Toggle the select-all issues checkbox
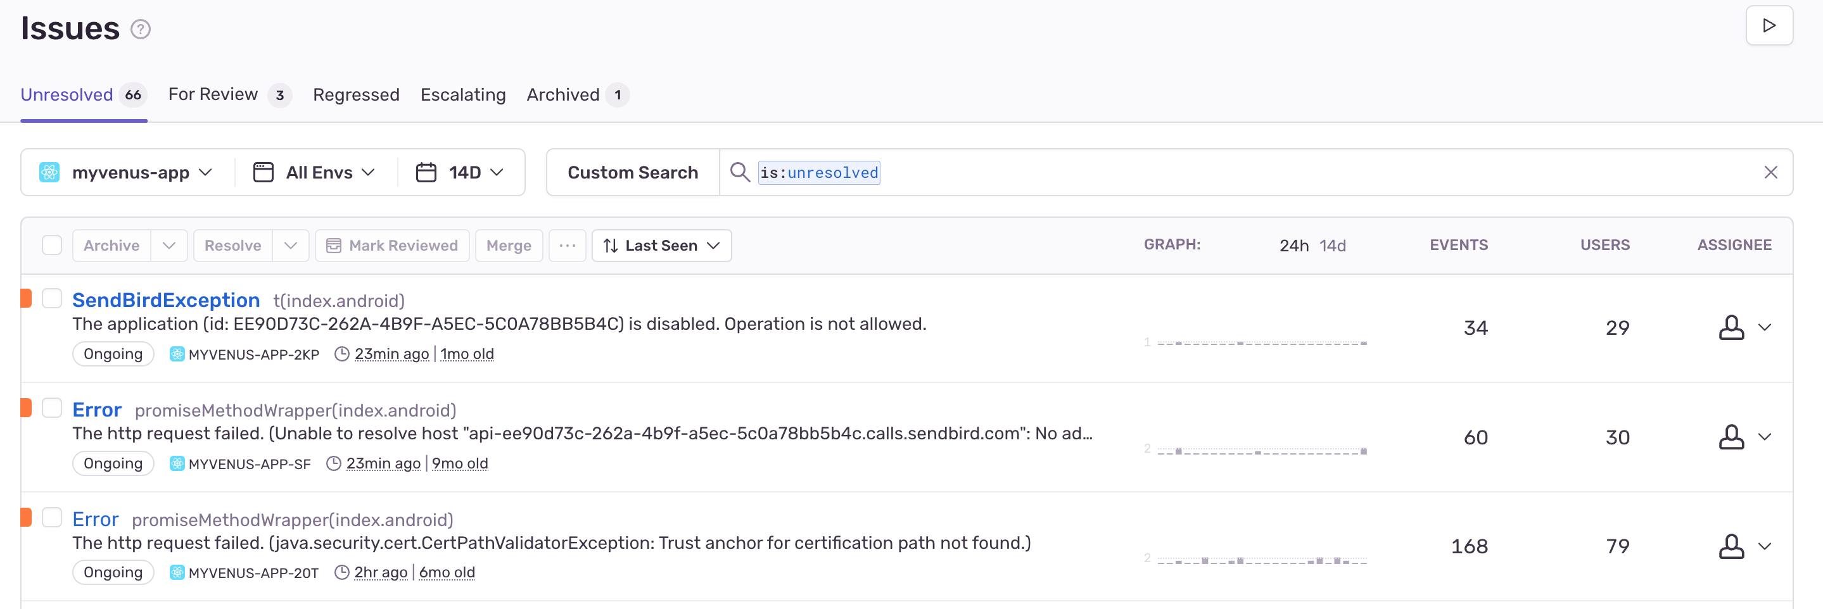 (x=52, y=246)
